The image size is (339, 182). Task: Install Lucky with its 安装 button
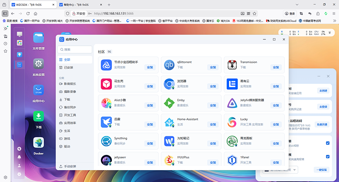(x=276, y=124)
